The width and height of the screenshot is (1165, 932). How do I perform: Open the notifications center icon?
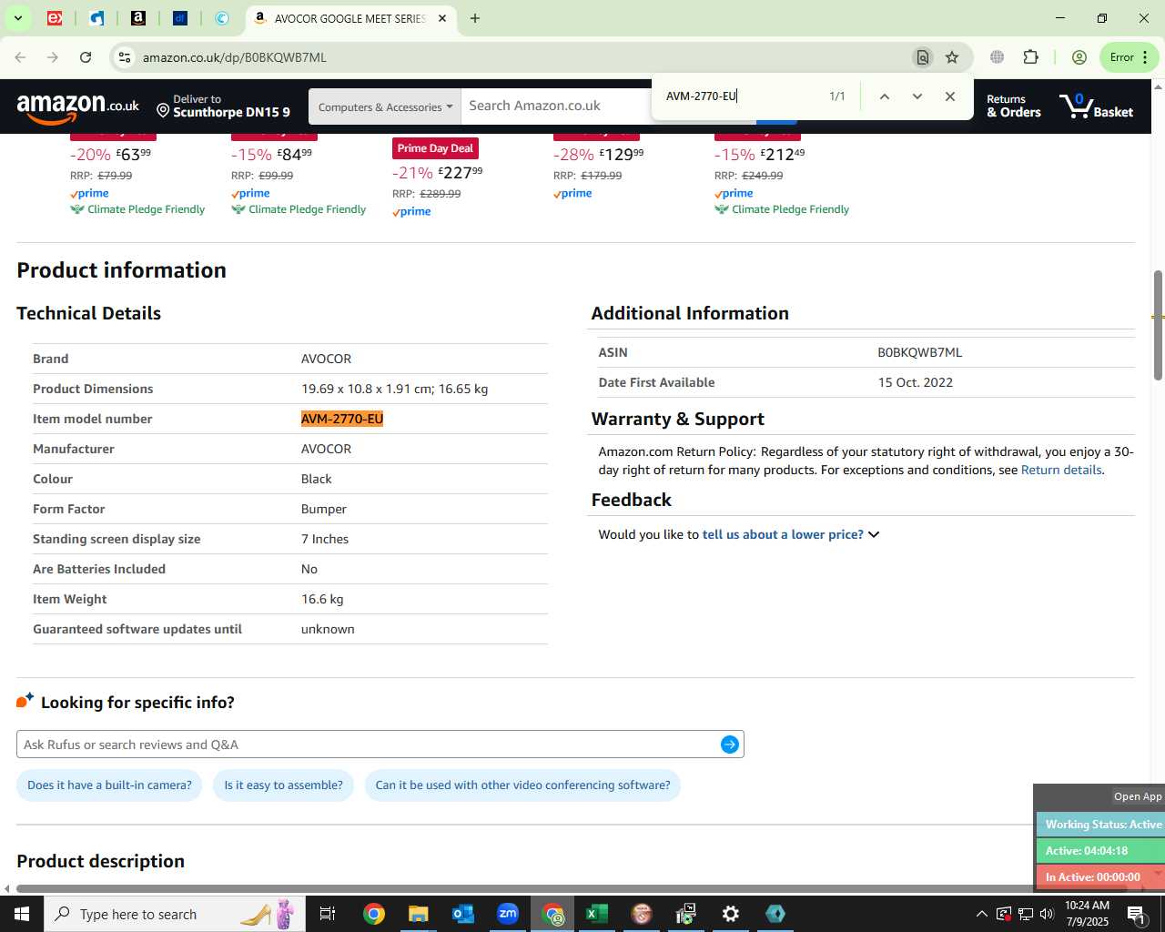click(1137, 914)
